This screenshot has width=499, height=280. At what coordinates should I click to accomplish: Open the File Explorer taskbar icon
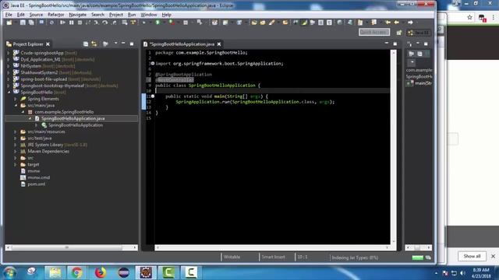coord(55,272)
